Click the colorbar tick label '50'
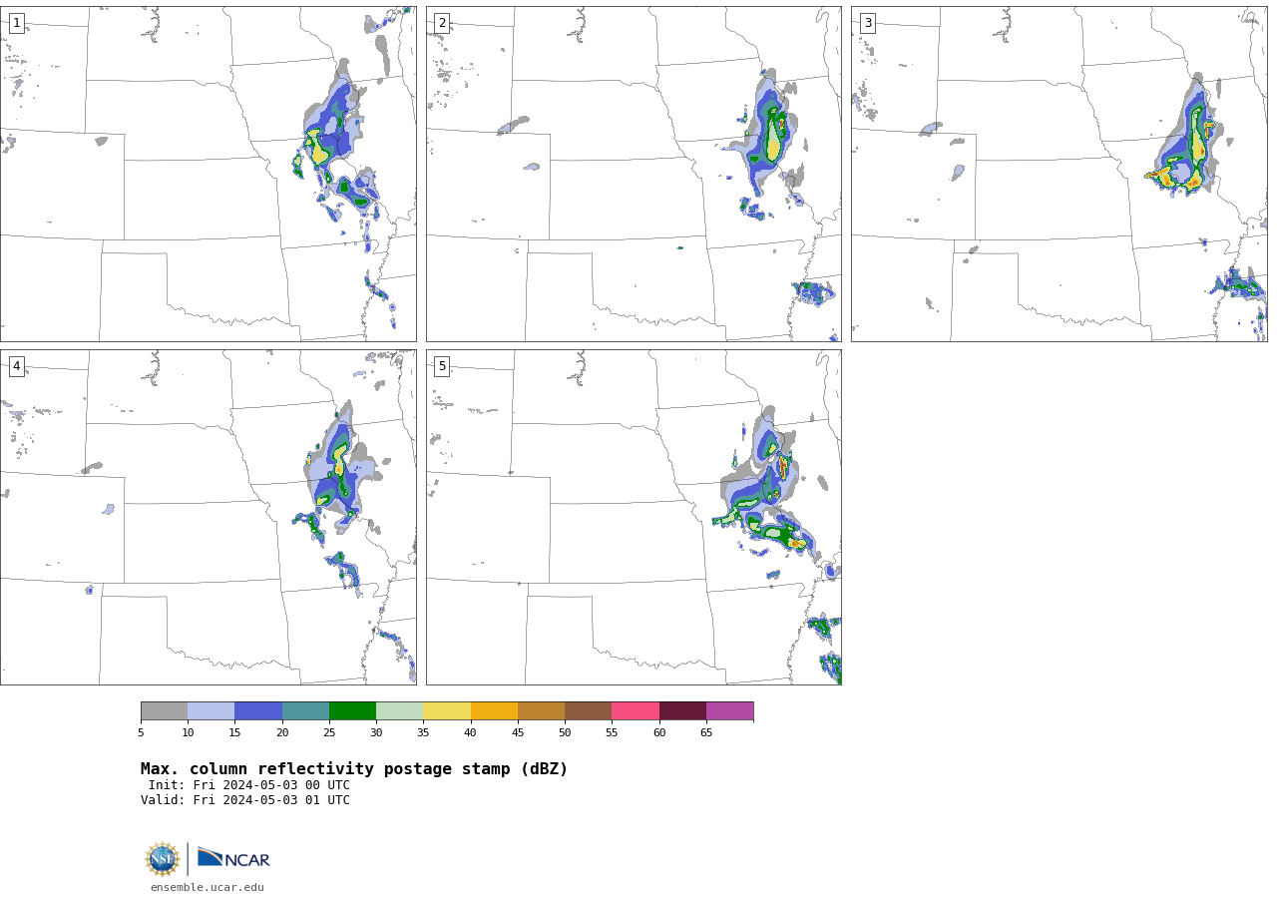 point(565,733)
